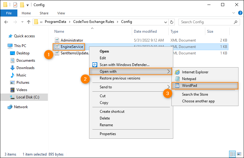
Task: Switch to Details view icon in status bar
Action: tap(232, 154)
